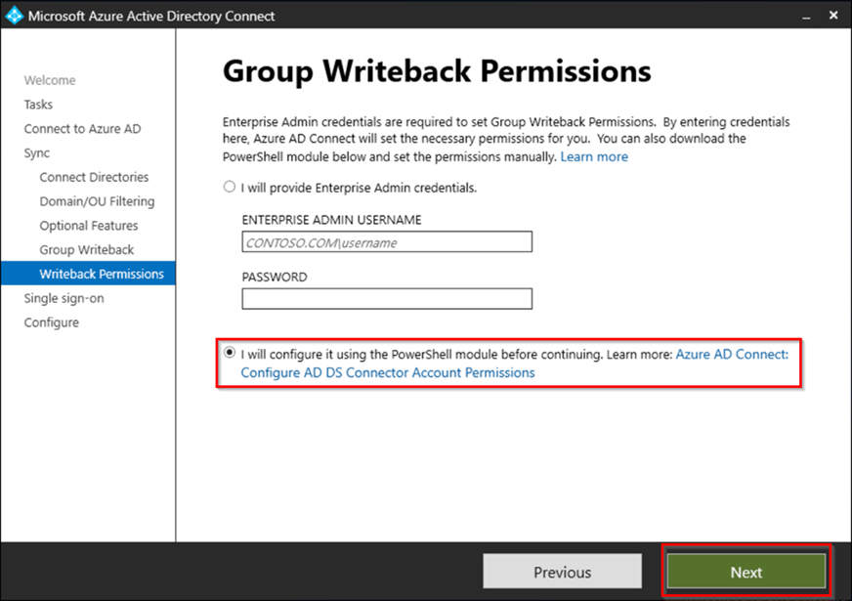Select Connect to Azure AD step
Viewport: 852px width, 601px height.
[x=82, y=129]
